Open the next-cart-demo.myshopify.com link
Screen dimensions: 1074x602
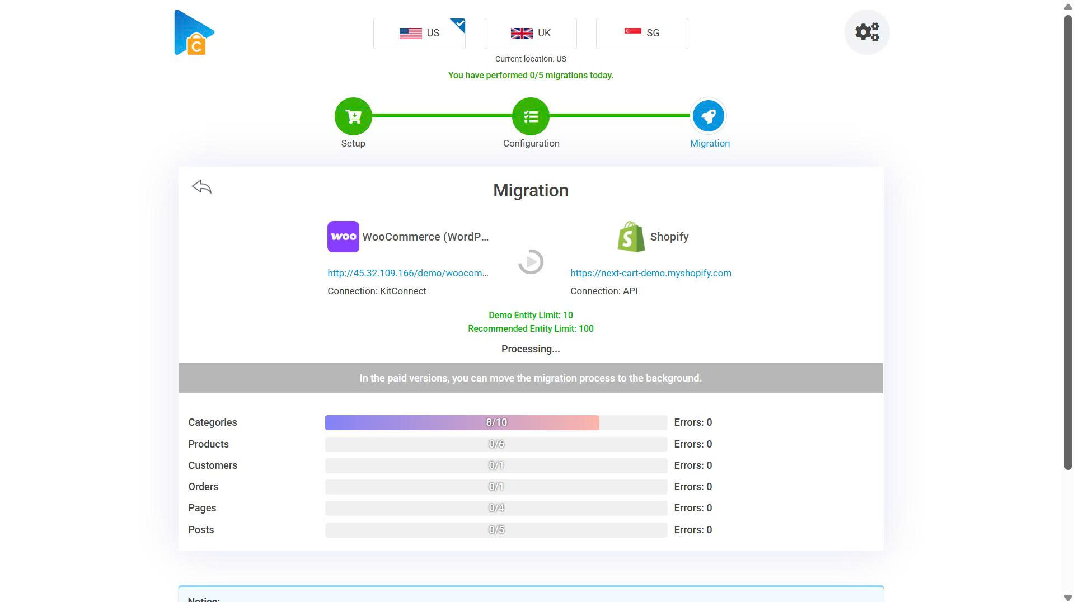pos(650,273)
